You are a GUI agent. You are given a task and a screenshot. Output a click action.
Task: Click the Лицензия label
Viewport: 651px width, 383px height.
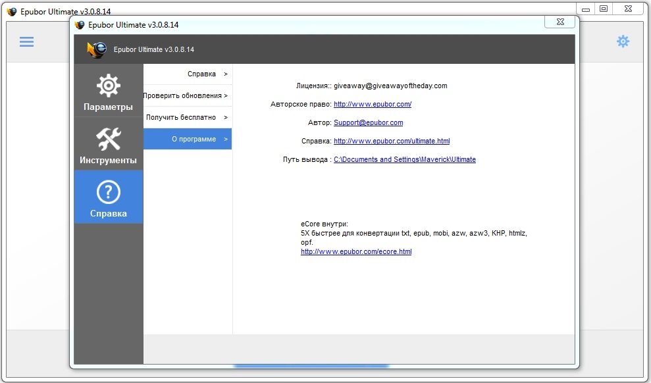313,86
